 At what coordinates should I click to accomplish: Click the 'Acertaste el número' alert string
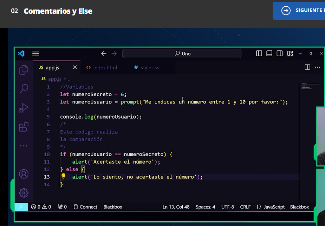[x=122, y=162]
